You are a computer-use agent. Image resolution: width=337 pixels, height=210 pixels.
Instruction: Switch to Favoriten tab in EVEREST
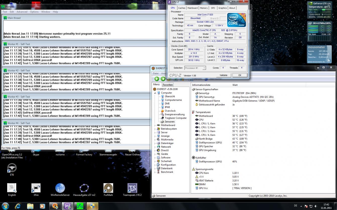point(168,85)
